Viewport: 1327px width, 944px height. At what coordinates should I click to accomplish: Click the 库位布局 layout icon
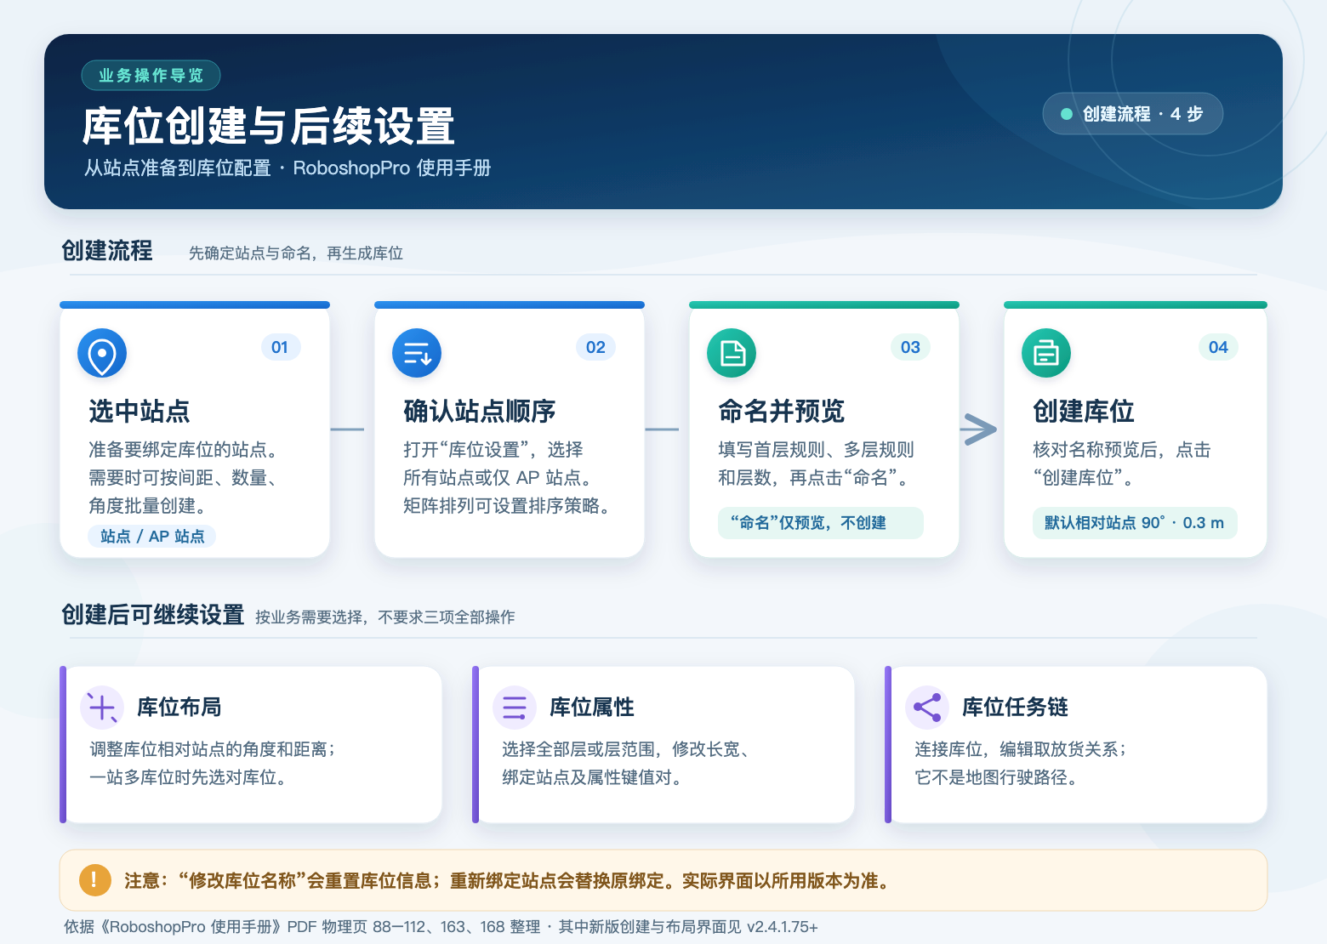pos(102,708)
